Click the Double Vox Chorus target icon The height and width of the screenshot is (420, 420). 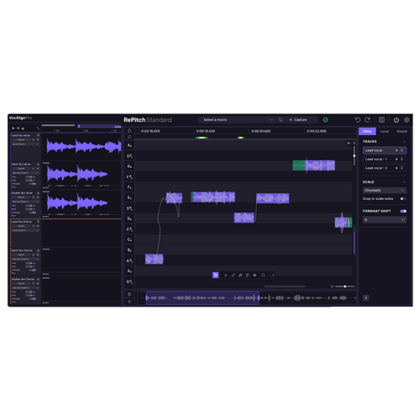click(38, 280)
